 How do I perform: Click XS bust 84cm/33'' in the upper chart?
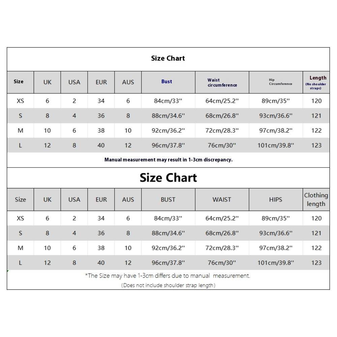[168, 101]
